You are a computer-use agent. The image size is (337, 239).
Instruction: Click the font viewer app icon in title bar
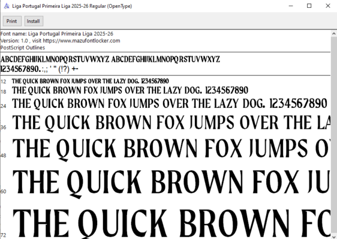6,5
